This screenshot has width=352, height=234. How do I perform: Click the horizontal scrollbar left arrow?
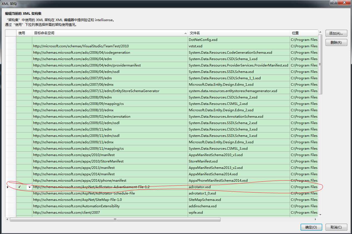click(8, 219)
